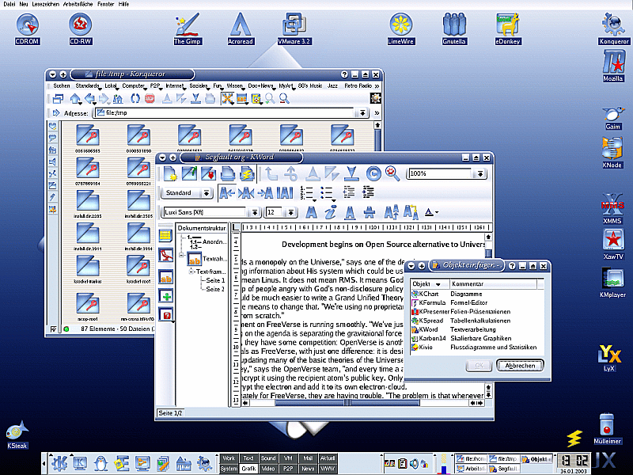
Task: Open the font color dropdown arrow
Action: (437, 212)
